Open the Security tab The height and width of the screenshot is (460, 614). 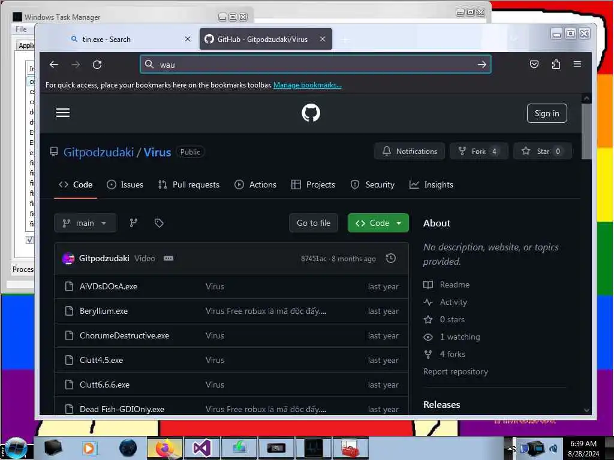pyautogui.click(x=372, y=184)
